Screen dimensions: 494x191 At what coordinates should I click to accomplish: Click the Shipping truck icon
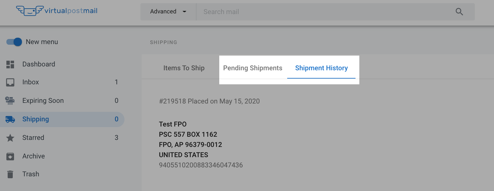pyautogui.click(x=10, y=119)
